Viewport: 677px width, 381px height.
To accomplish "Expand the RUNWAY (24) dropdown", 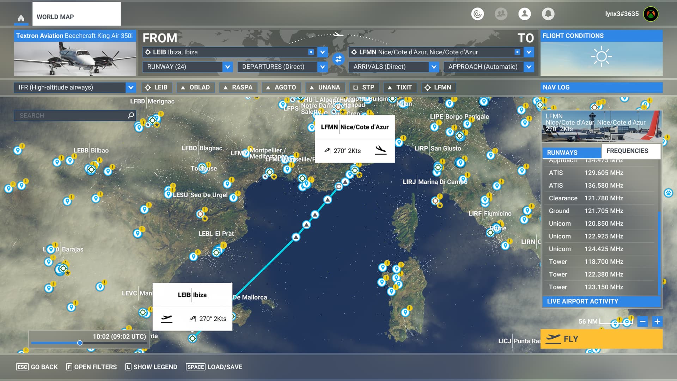I will point(227,67).
